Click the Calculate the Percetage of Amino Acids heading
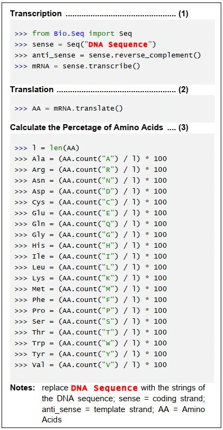The width and height of the screenshot is (223, 430). tap(87, 127)
